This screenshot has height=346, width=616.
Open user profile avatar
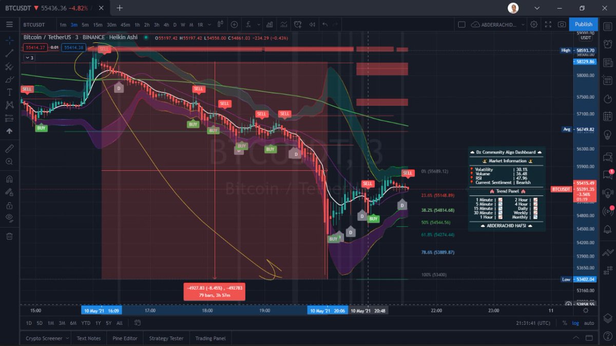(x=513, y=8)
